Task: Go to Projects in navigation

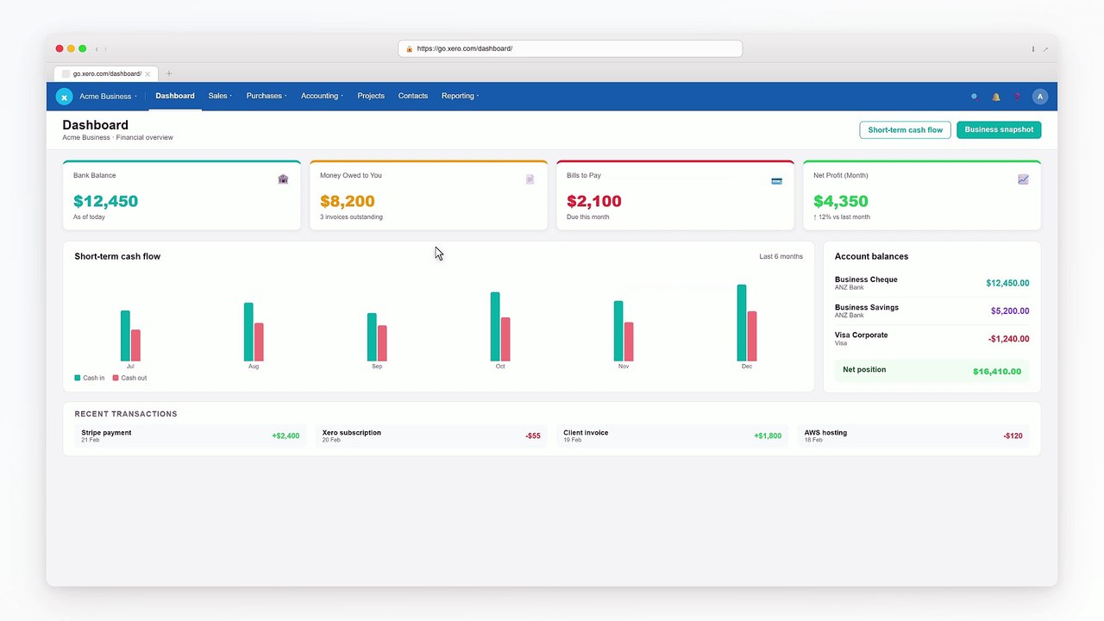Action: pos(371,96)
